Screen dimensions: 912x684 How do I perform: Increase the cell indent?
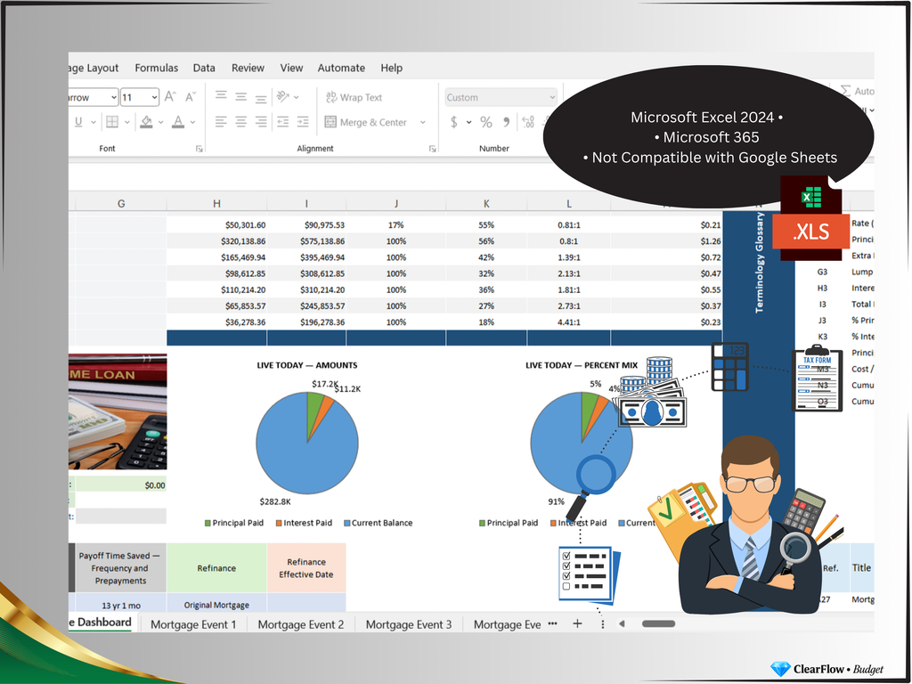(303, 121)
